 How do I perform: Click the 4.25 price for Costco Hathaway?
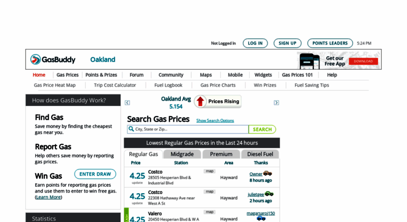[x=137, y=196]
